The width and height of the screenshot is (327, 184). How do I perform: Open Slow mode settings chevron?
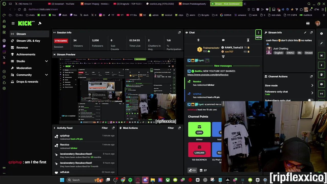click(312, 85)
